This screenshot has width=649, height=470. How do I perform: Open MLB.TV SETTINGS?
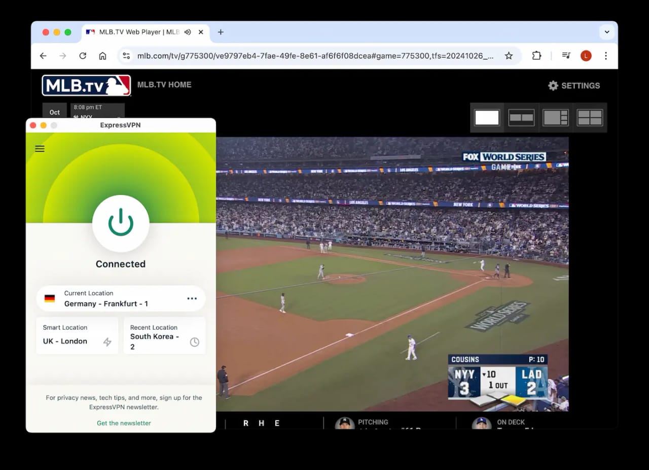(574, 86)
